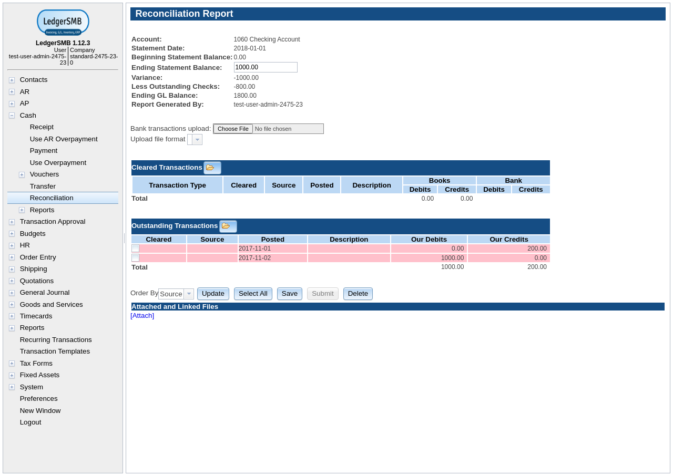The width and height of the screenshot is (673, 476).
Task: Expand the System tree item
Action: 12,387
